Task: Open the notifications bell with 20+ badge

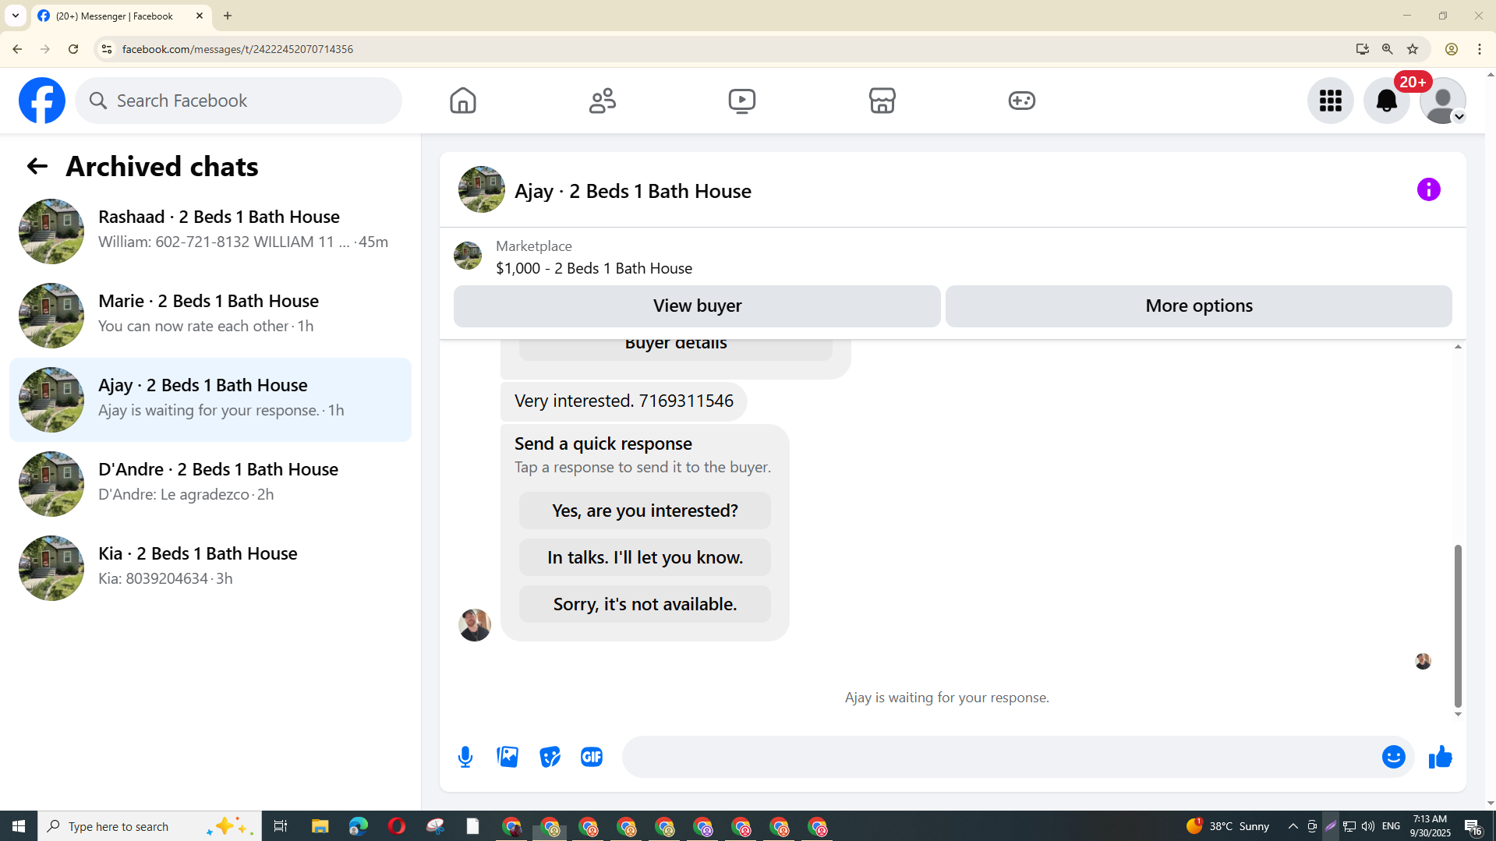Action: click(x=1386, y=101)
